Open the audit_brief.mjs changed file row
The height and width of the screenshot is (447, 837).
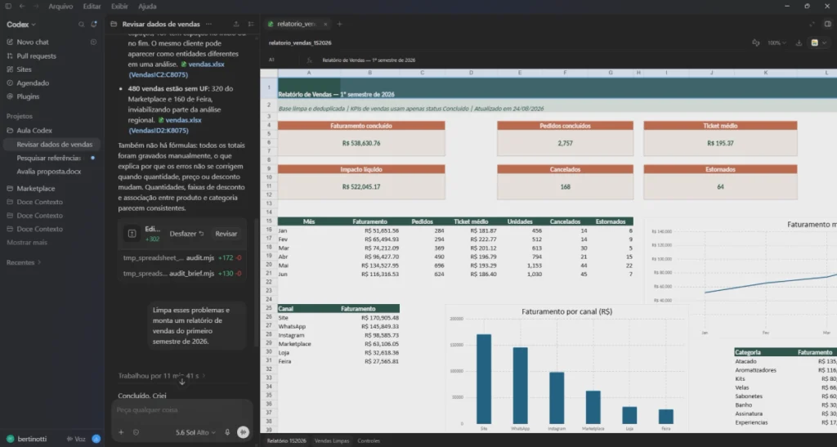pos(182,273)
